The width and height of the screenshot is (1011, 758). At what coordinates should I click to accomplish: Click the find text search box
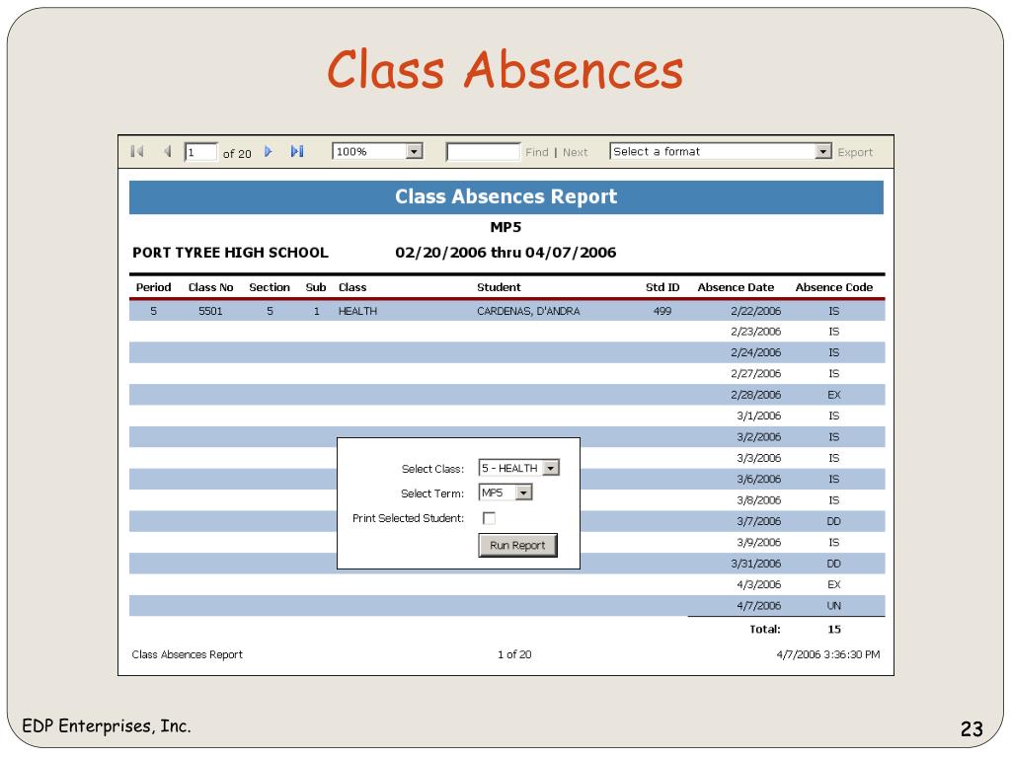483,152
